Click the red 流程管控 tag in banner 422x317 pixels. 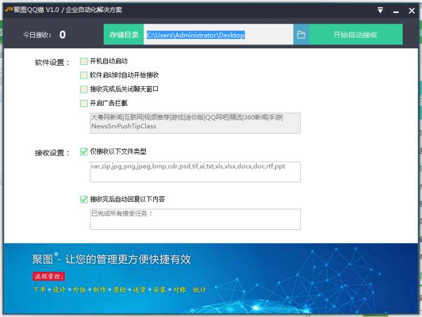coord(49,276)
